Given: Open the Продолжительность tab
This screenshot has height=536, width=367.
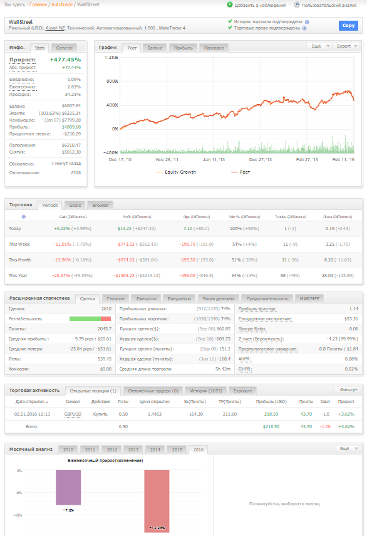Looking at the screenshot, I should coord(267,298).
